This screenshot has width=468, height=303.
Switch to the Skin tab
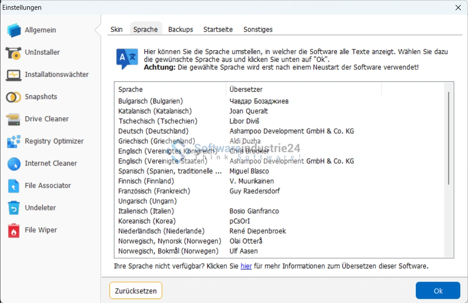(117, 29)
